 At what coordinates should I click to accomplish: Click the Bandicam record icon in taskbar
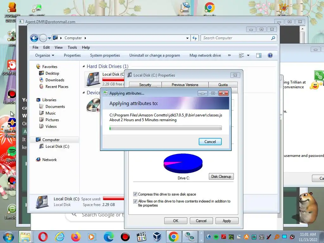coord(125,237)
